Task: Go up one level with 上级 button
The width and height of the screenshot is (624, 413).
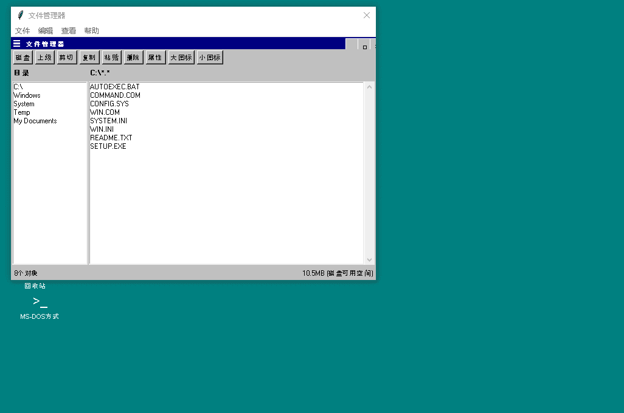Action: pos(44,58)
